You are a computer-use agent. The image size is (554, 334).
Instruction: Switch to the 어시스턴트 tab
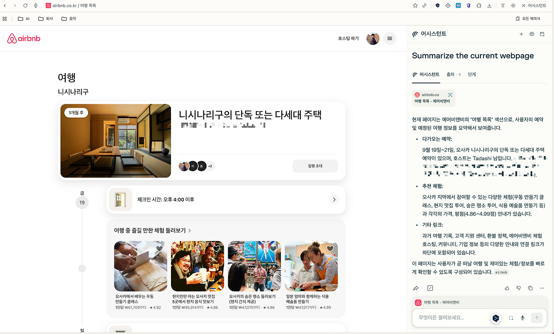click(x=426, y=74)
